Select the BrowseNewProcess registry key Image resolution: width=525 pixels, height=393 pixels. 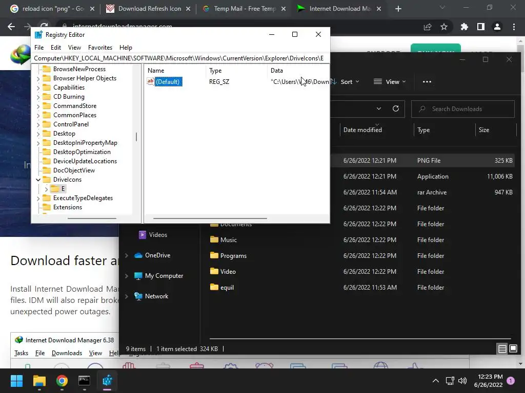(x=79, y=69)
